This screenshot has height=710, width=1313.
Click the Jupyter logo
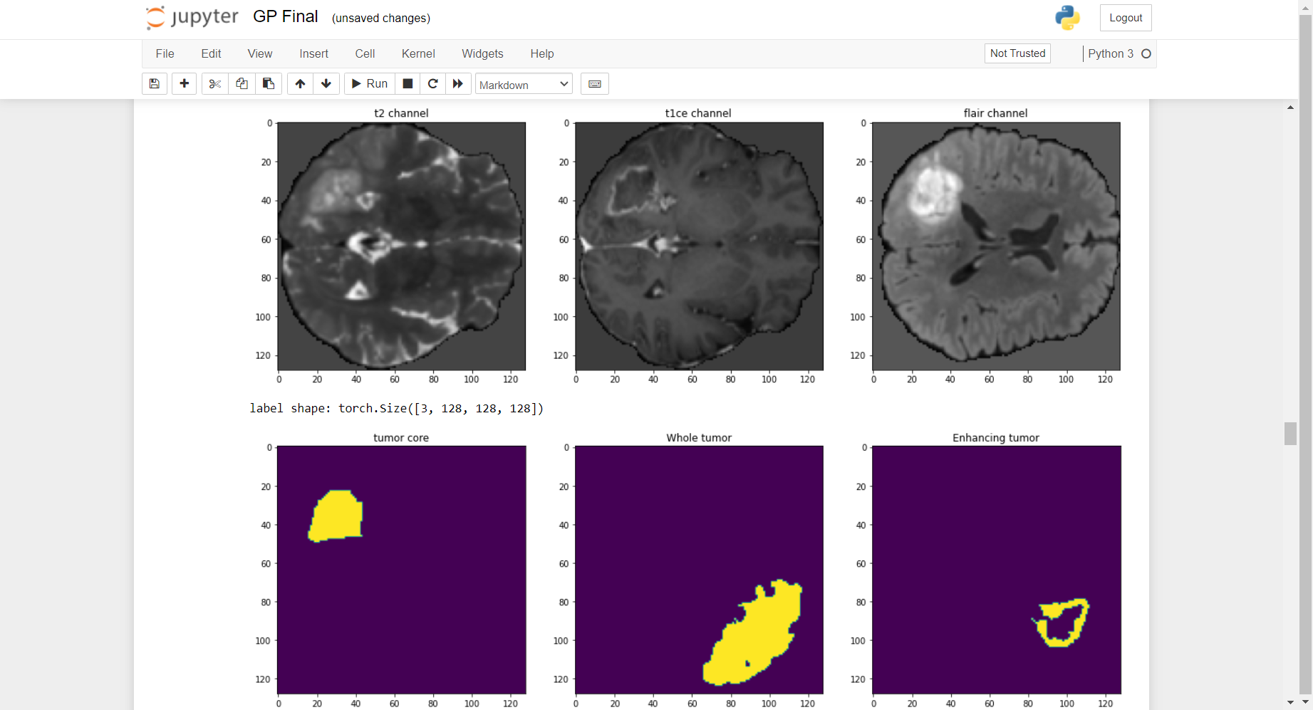click(x=192, y=17)
